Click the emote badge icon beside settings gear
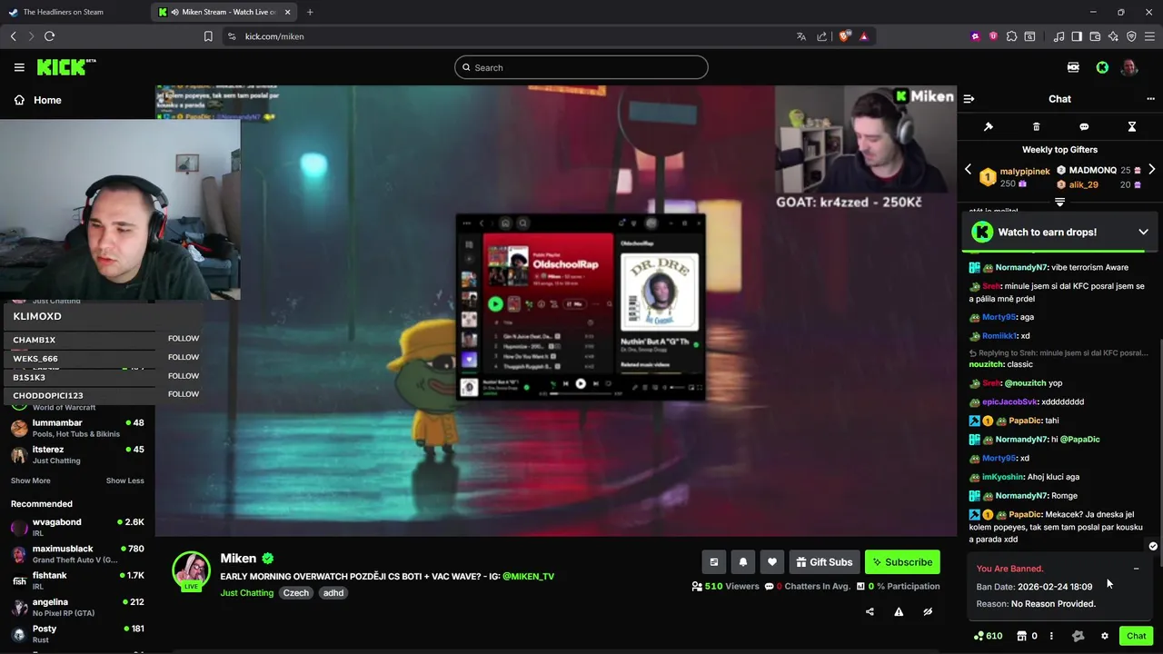This screenshot has width=1163, height=654. pos(1079,636)
